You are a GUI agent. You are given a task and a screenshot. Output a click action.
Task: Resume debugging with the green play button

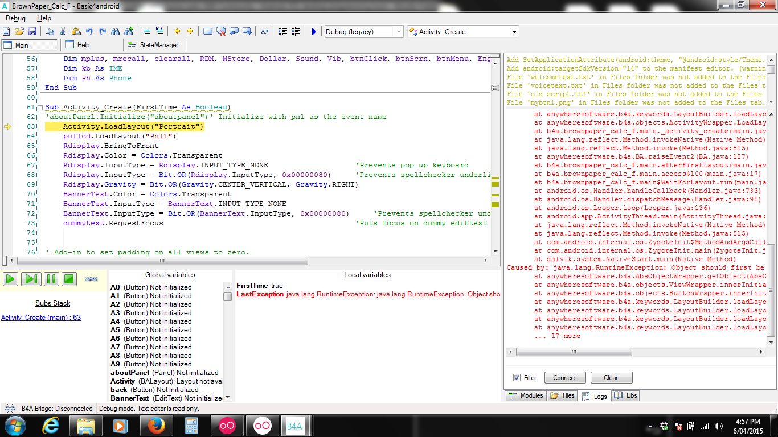coord(10,279)
